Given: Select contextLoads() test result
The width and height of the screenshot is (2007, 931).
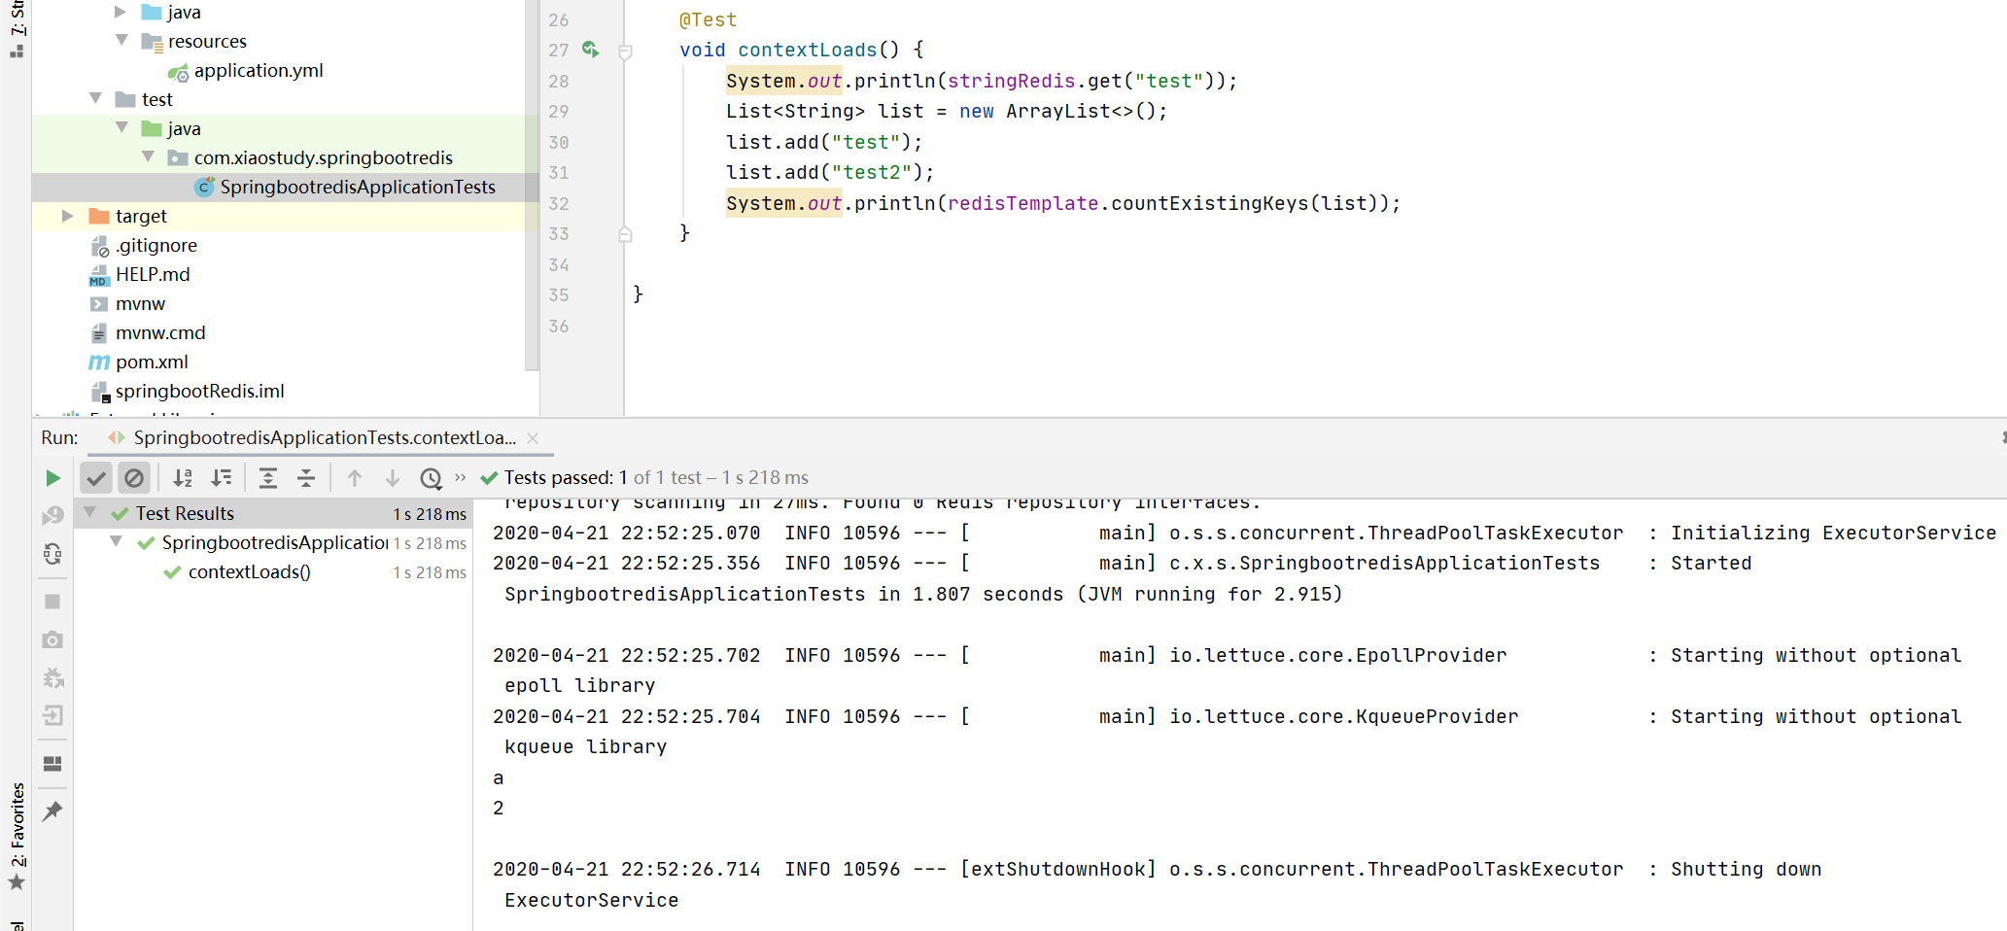Looking at the screenshot, I should (250, 572).
